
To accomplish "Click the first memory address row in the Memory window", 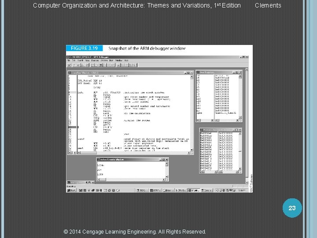I will pyautogui.click(x=206, y=134).
